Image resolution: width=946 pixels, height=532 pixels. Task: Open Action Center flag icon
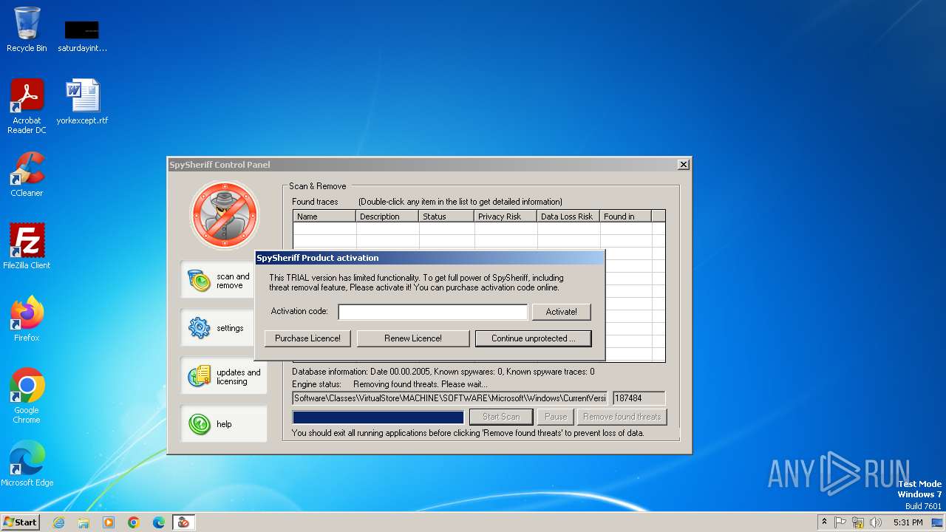click(840, 522)
